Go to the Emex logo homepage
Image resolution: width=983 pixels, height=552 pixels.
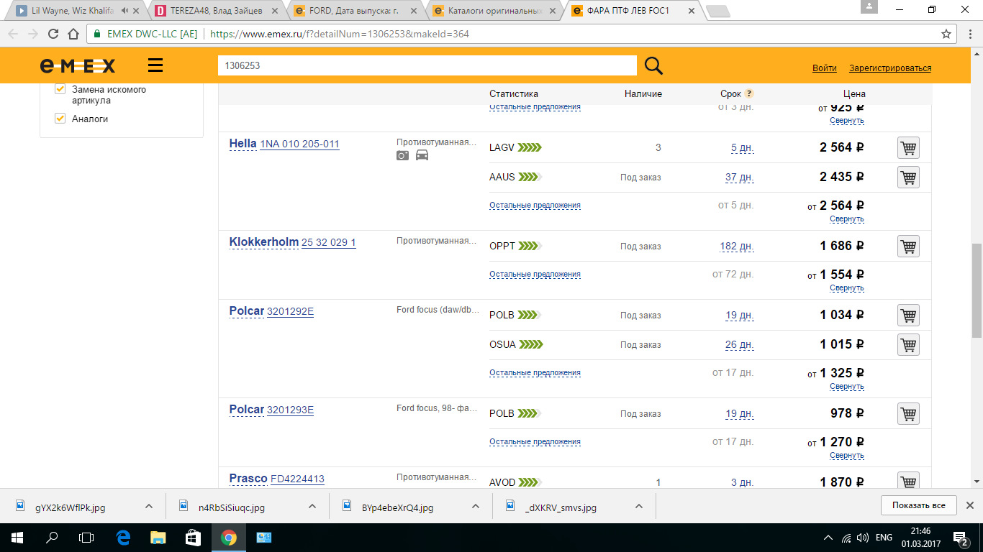click(77, 66)
